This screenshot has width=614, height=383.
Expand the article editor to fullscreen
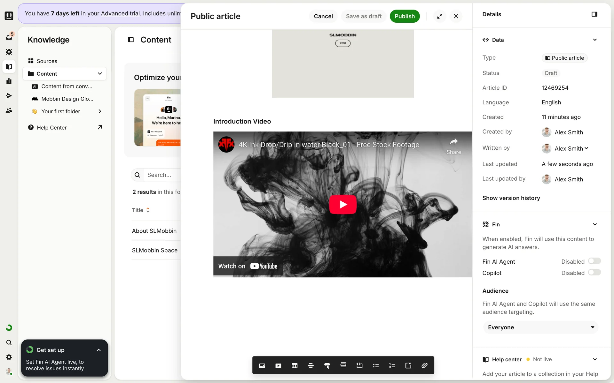pos(440,16)
